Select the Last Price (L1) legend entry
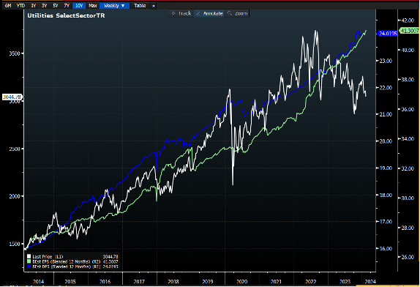Screen dimensions: 420x287 point(48,256)
